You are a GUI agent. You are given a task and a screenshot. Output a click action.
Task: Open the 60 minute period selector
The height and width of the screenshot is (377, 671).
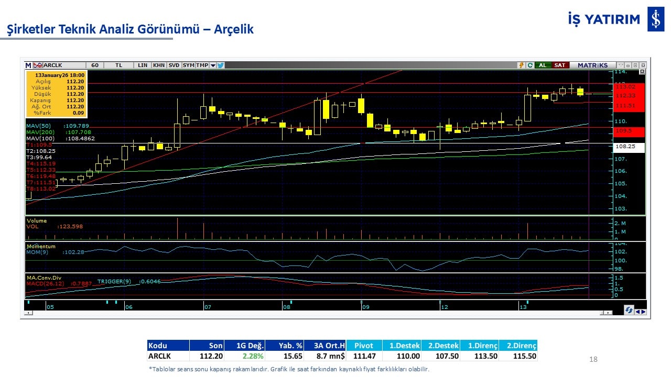pyautogui.click(x=95, y=65)
